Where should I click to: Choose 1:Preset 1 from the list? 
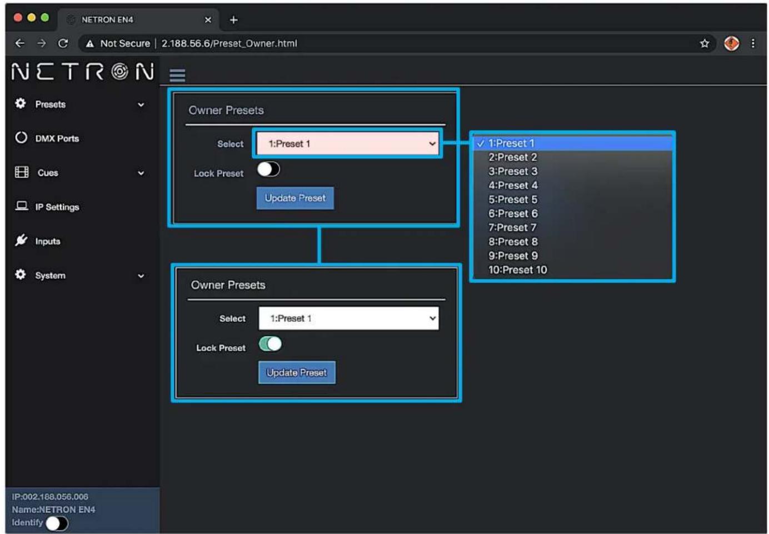572,143
